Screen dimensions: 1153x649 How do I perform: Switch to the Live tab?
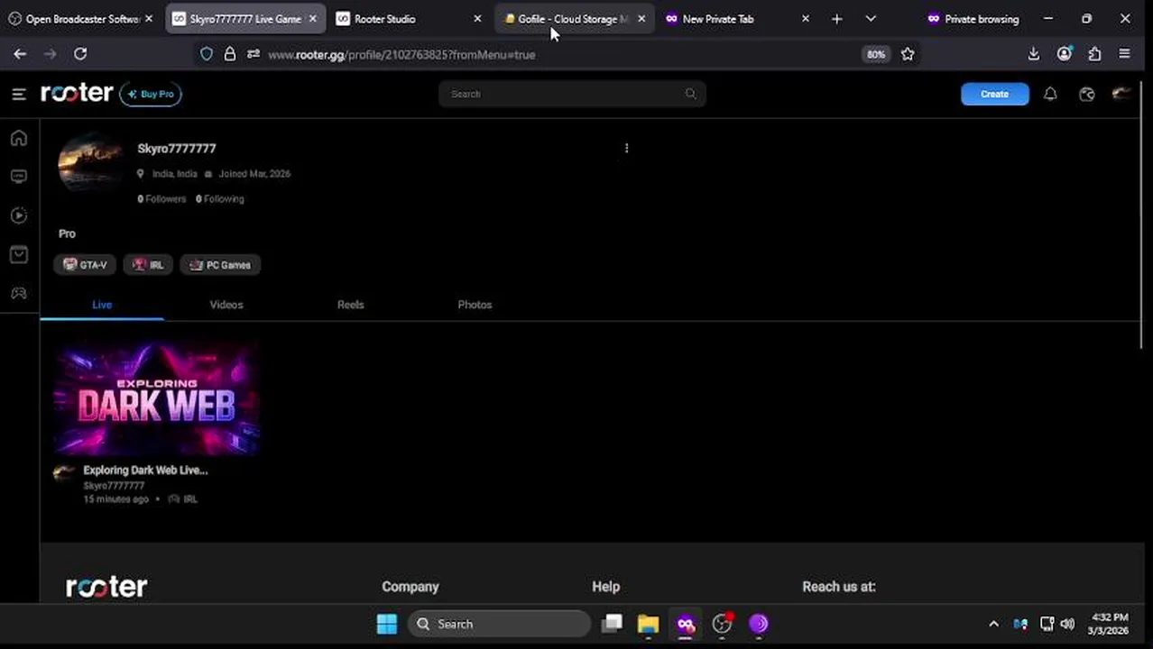pyautogui.click(x=102, y=305)
